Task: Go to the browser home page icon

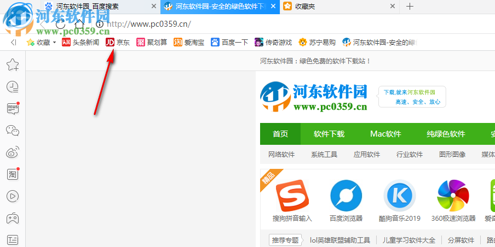Action: click(79, 24)
